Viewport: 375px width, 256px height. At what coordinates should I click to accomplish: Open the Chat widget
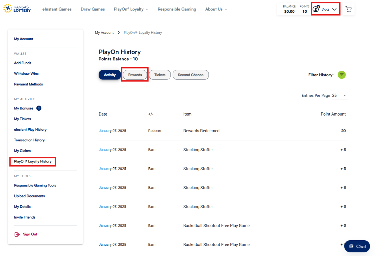pos(357,246)
